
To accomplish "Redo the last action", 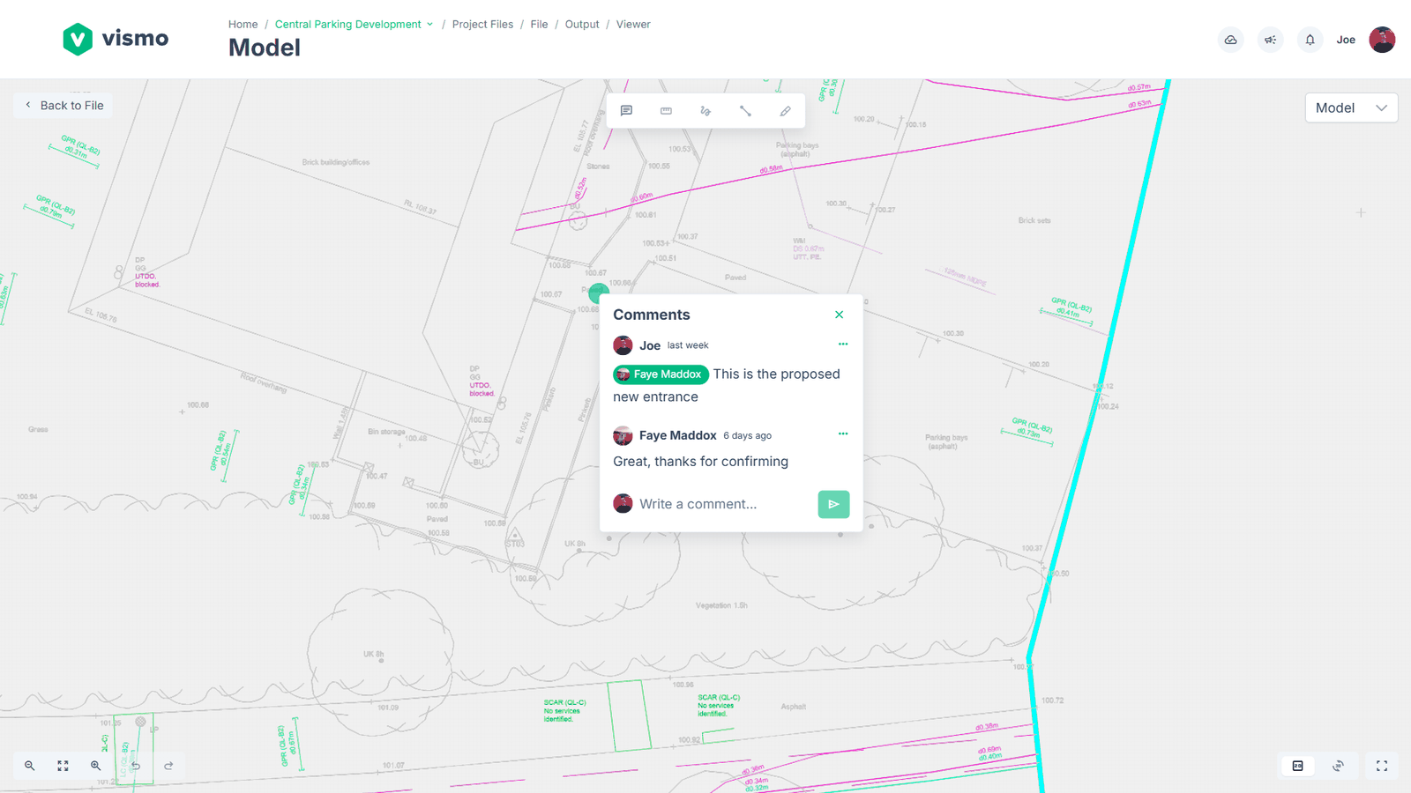I will 168,766.
